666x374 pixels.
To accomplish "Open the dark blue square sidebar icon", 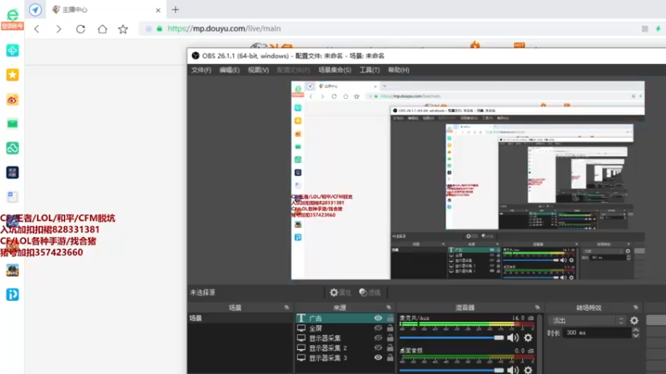I will pos(12,173).
